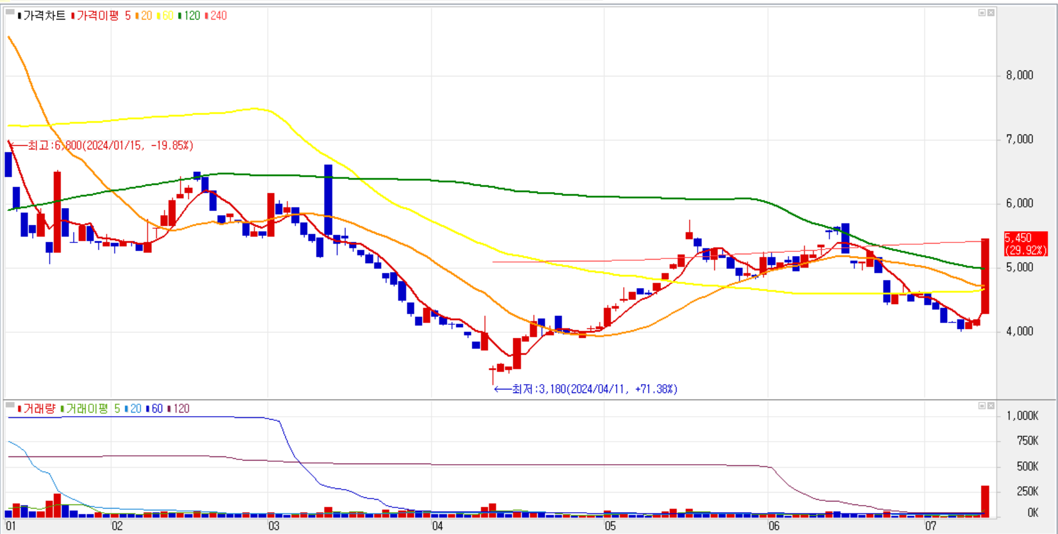Click the gray handle icon of the price chart panel

point(10,12)
